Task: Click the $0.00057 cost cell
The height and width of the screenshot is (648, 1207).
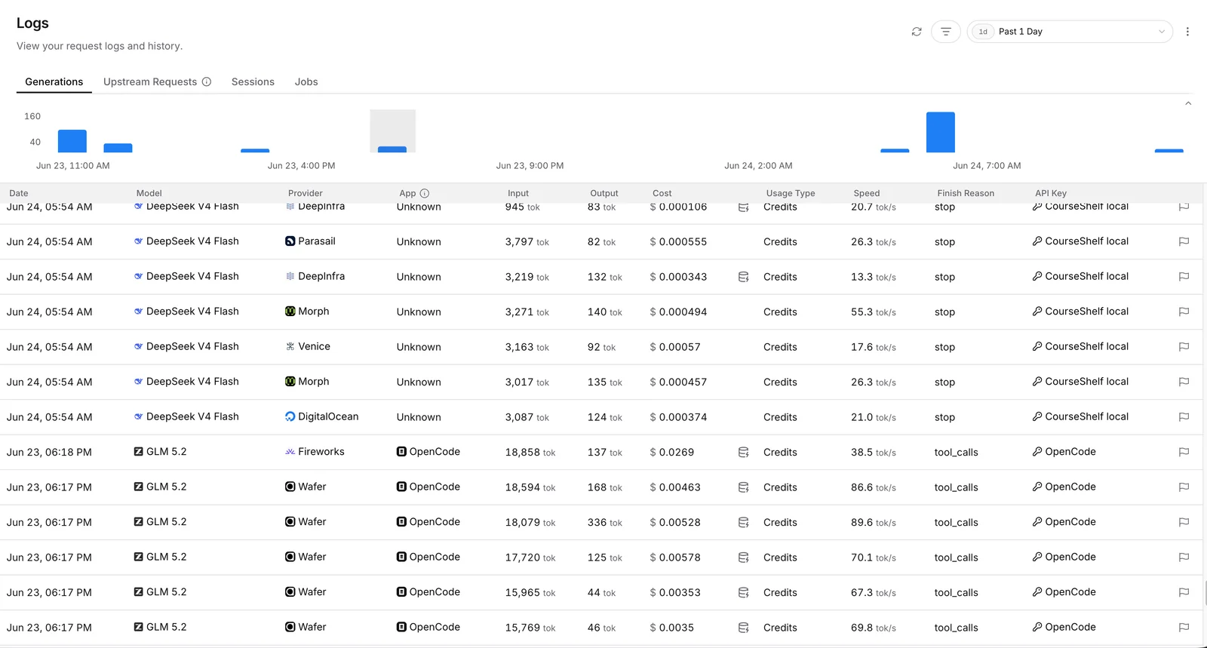Action: [675, 347]
